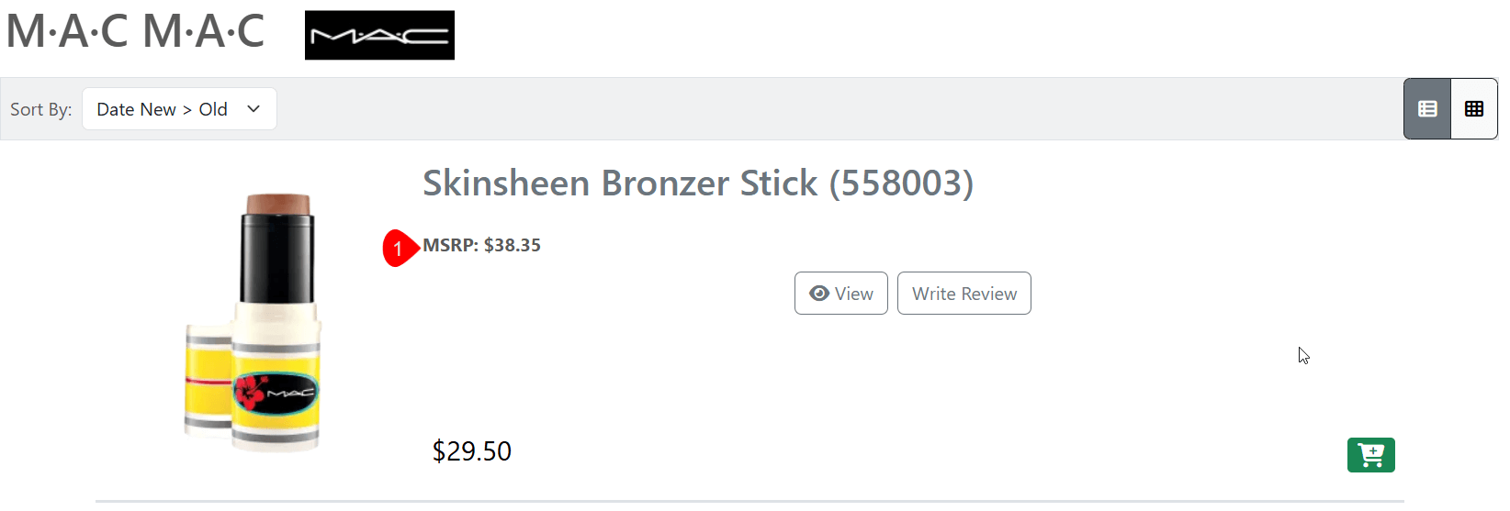Open the Skinsheen Bronzer Stick (558003) title link

pos(697,183)
